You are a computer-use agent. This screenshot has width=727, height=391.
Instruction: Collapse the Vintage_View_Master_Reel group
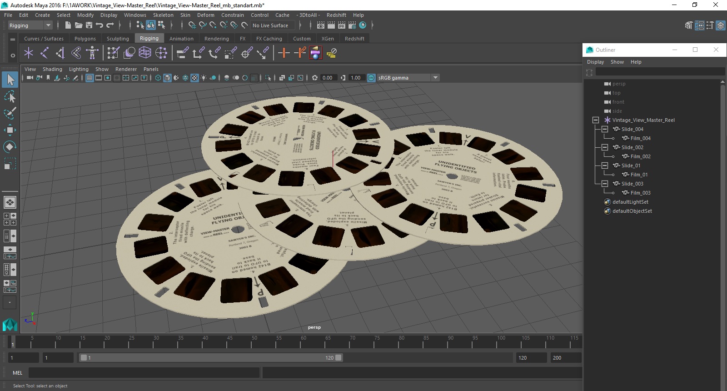pyautogui.click(x=596, y=120)
